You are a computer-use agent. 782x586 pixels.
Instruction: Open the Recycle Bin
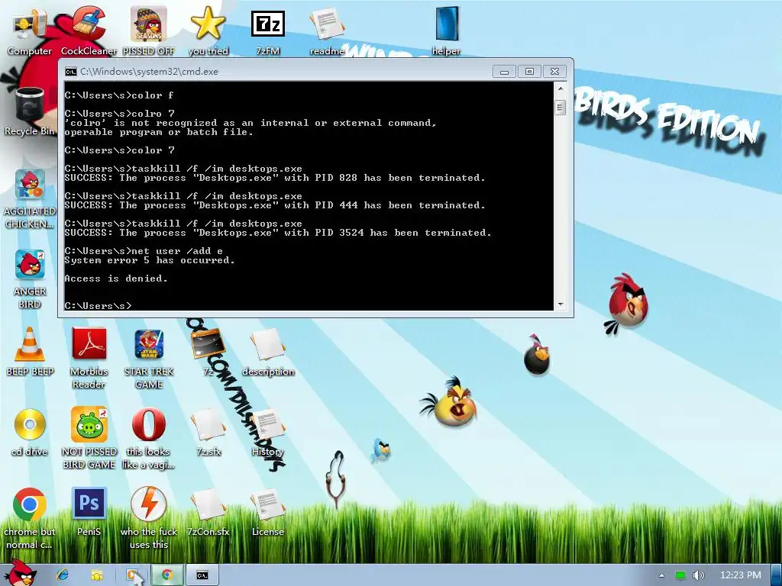point(30,111)
